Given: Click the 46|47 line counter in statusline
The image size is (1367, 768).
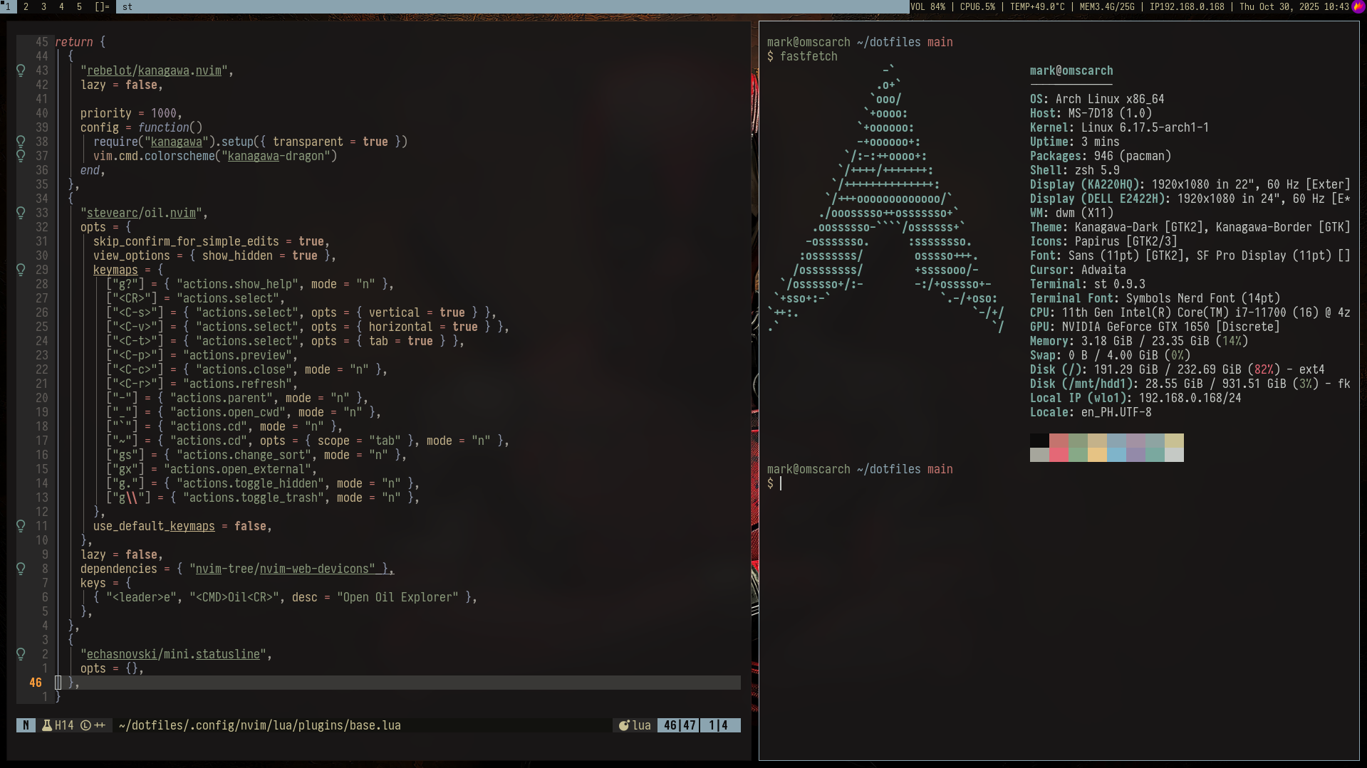Looking at the screenshot, I should point(680,725).
